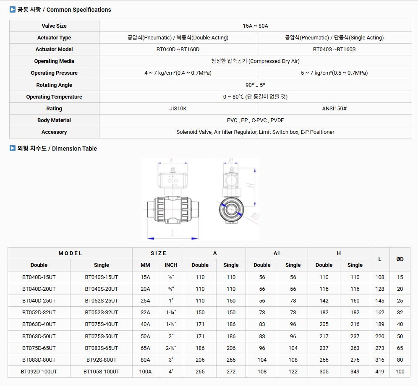Click the Accessory row label
Viewport: 418px width, 386px height.
54,132
